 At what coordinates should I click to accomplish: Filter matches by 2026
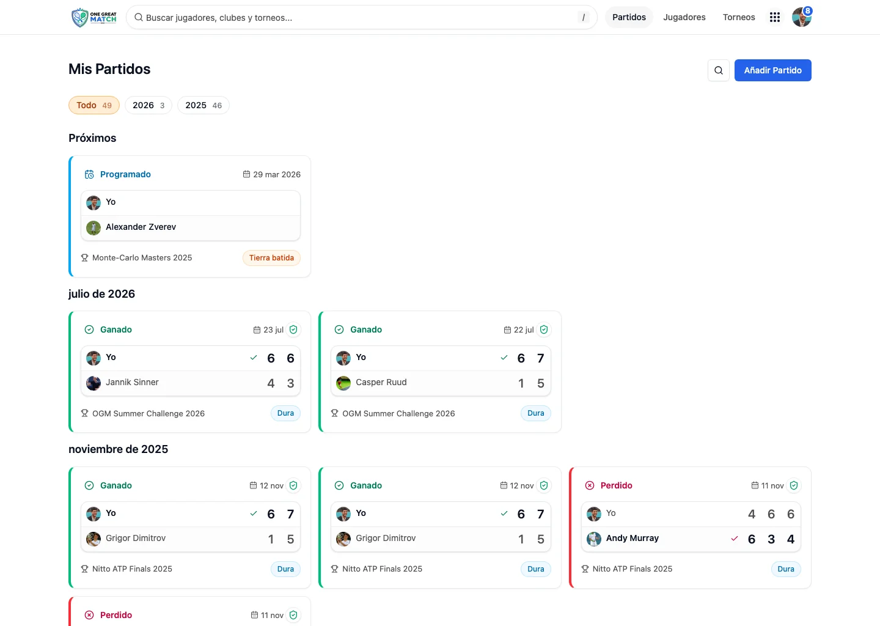pyautogui.click(x=148, y=105)
